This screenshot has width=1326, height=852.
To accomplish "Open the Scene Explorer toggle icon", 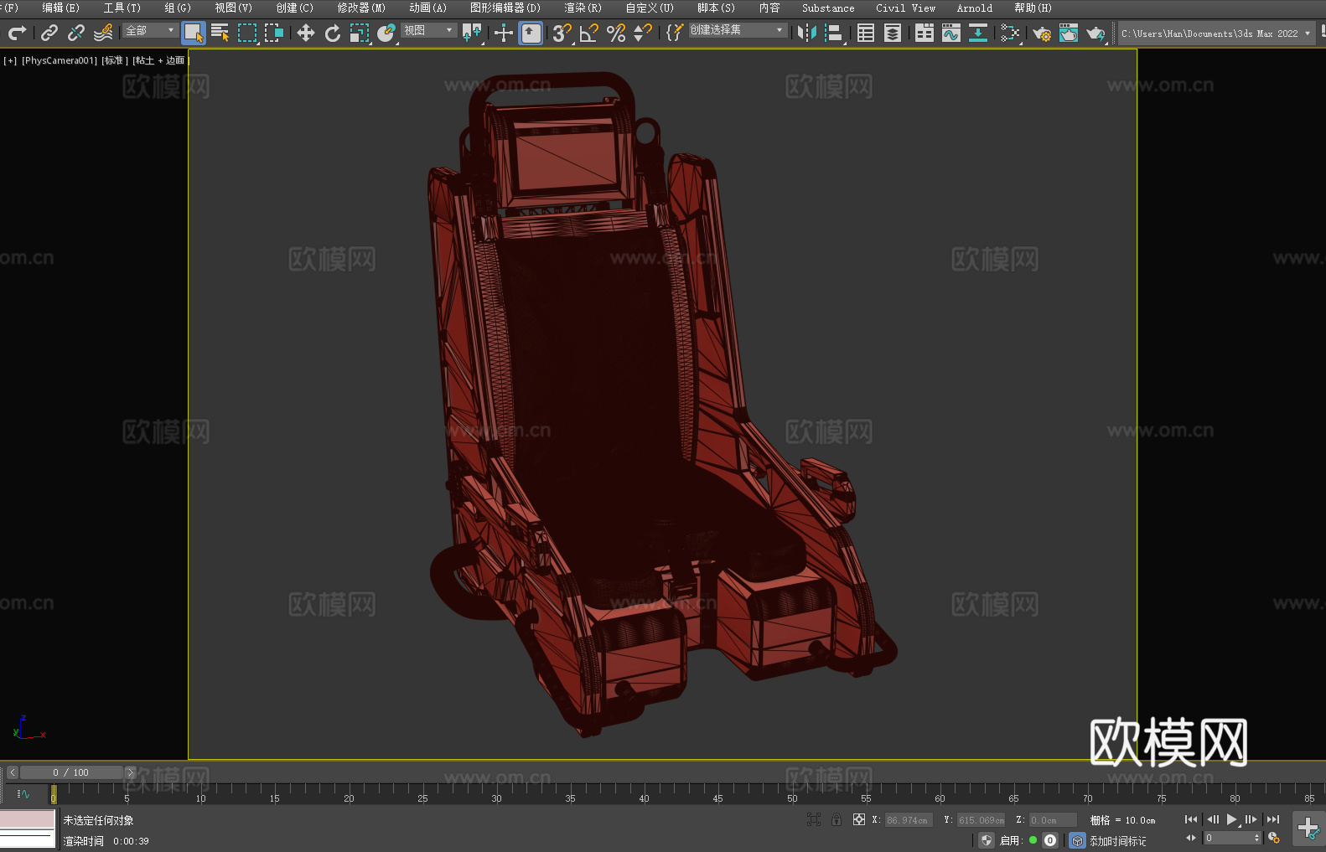I will [x=866, y=33].
